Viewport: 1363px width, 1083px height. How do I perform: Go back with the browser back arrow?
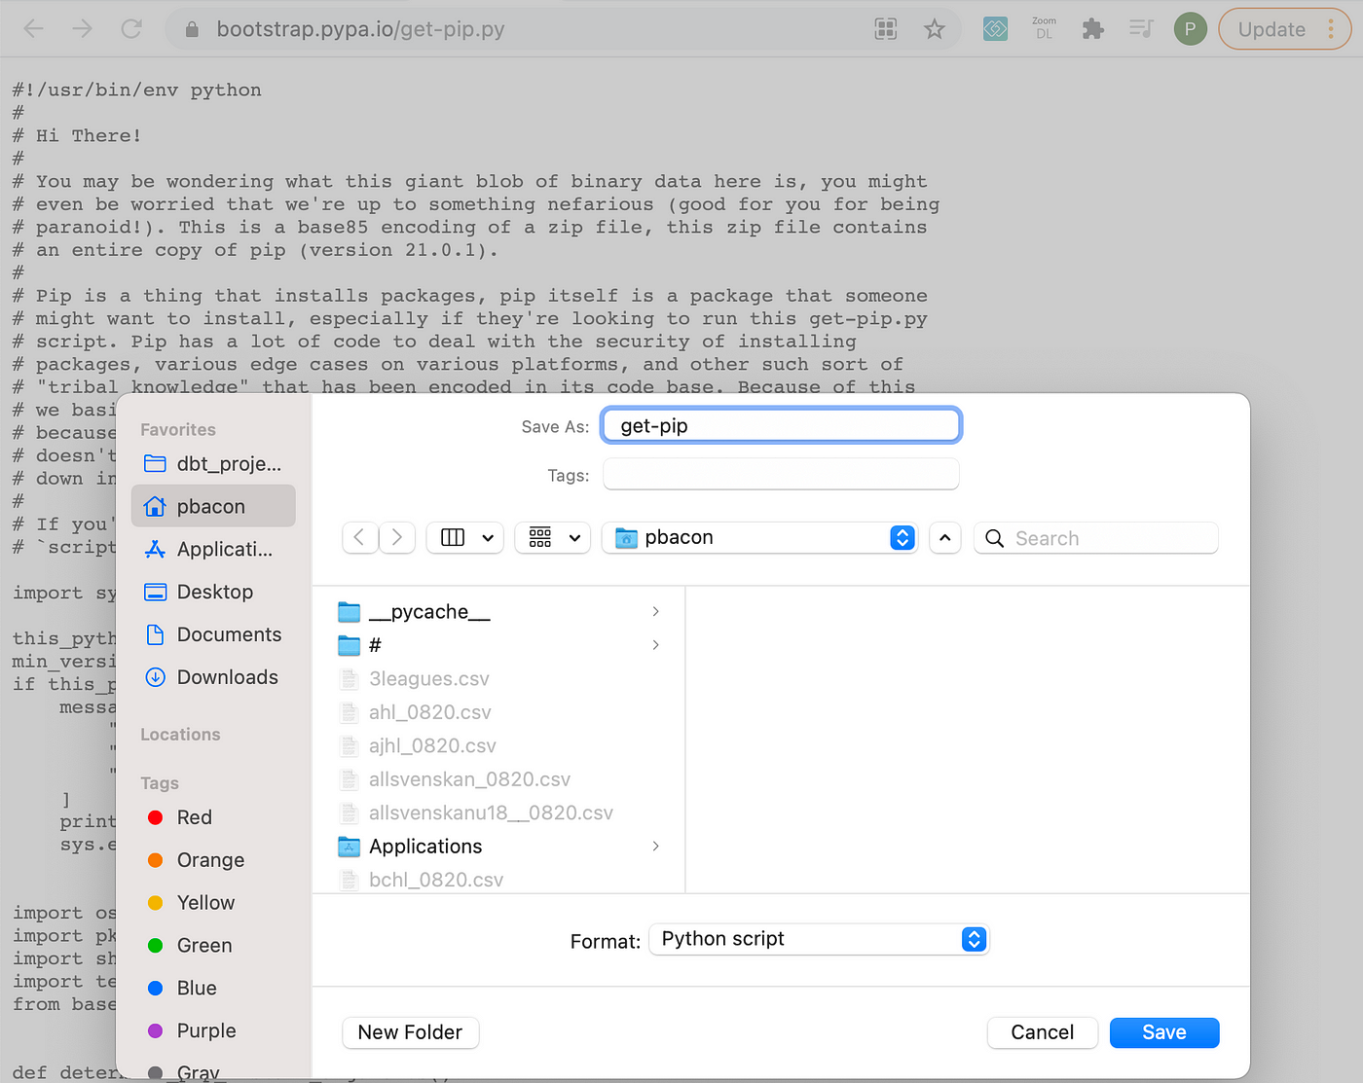point(34,29)
